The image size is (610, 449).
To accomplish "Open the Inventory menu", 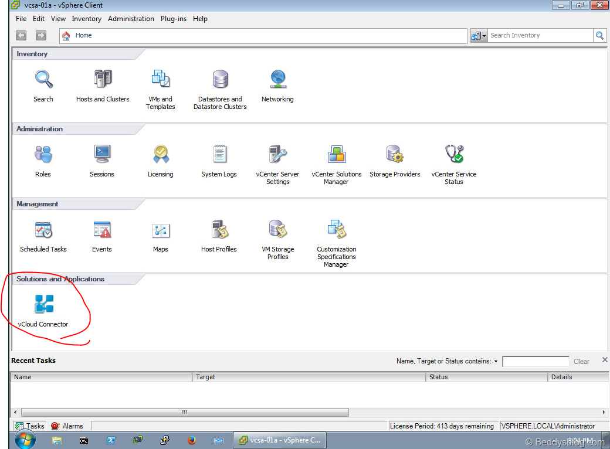I will pos(86,19).
